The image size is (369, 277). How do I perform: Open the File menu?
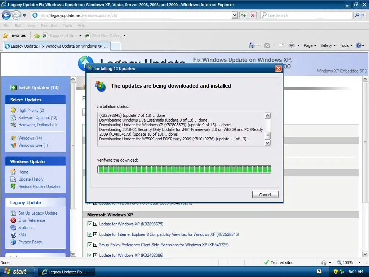coord(6,26)
